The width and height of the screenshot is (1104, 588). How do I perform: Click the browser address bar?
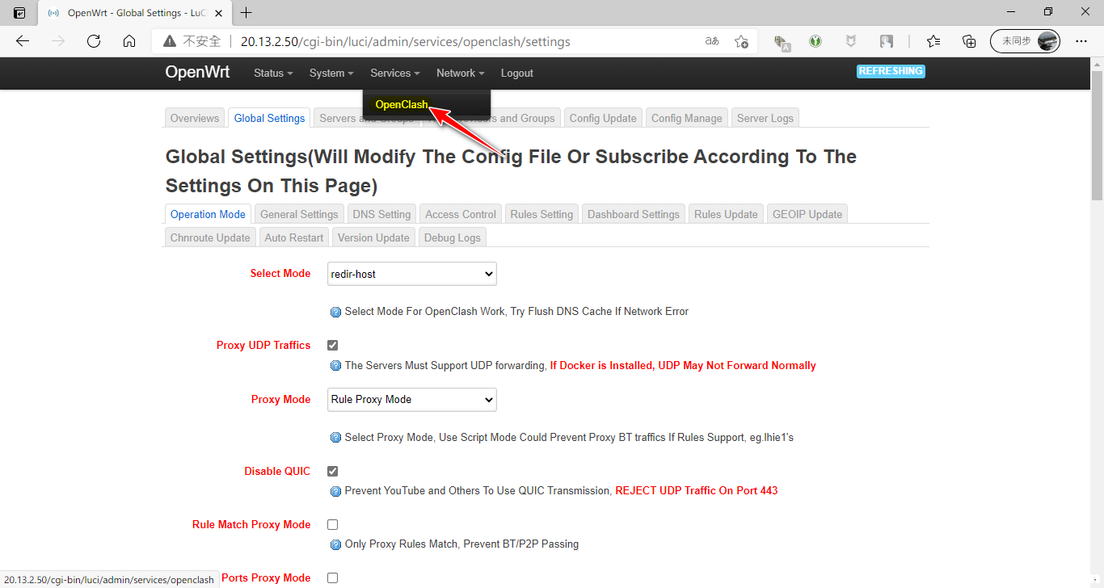coord(453,41)
